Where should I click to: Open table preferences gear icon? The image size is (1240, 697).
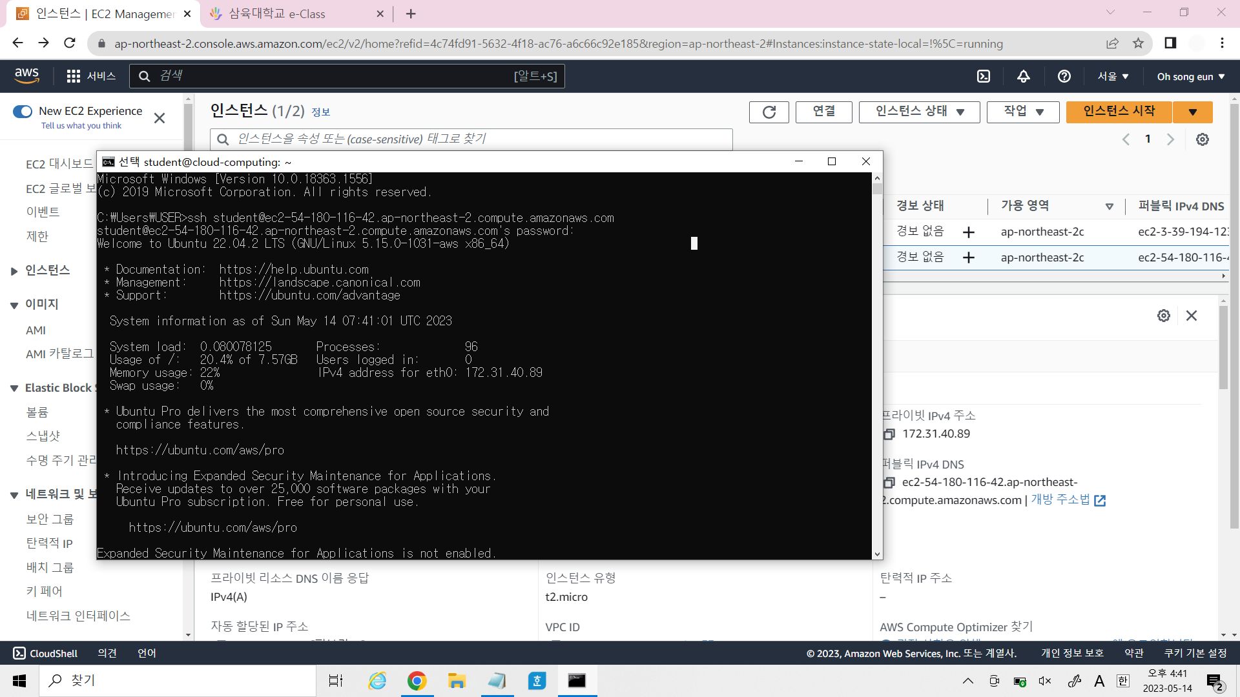point(1202,139)
